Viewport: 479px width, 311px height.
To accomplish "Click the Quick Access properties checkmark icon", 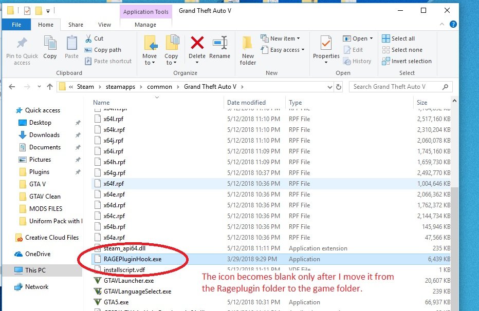I will (27, 11).
